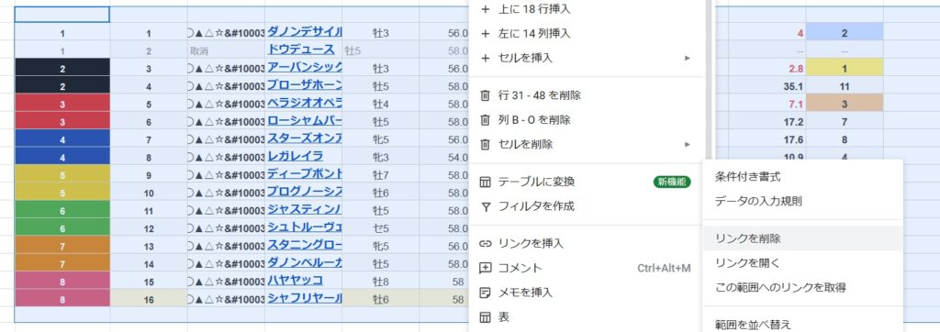Expand セルを削除 submenu arrow
The width and height of the screenshot is (940, 332).
click(688, 145)
